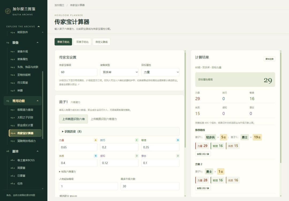Click the 体质 potential input field
This screenshot has height=201, width=289.
(x=78, y=163)
